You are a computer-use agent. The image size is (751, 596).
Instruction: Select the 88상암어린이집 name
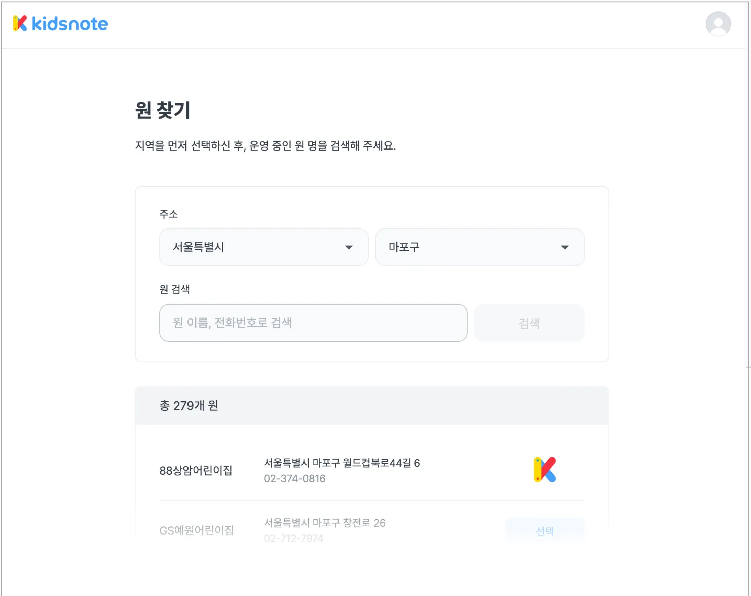click(196, 471)
